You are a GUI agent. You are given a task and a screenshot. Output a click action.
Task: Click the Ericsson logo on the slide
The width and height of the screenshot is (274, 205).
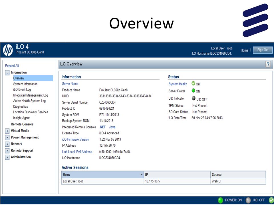pos(255,20)
